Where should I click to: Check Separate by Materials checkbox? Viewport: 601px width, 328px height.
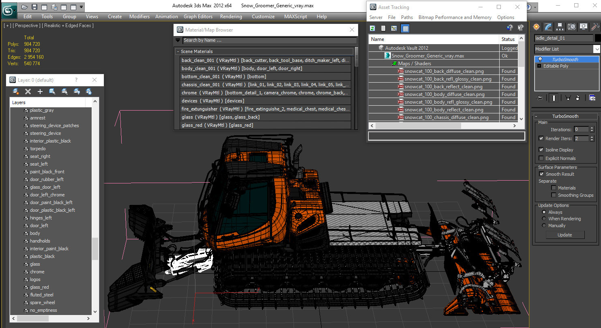(554, 188)
